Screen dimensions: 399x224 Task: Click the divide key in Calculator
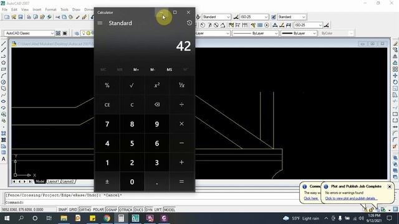click(x=181, y=105)
